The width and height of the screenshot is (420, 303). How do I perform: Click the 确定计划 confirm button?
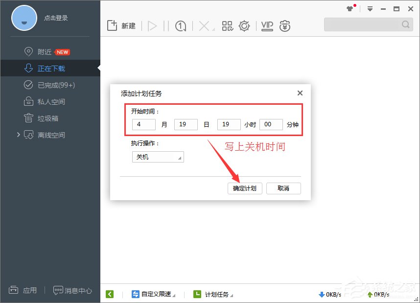click(244, 188)
